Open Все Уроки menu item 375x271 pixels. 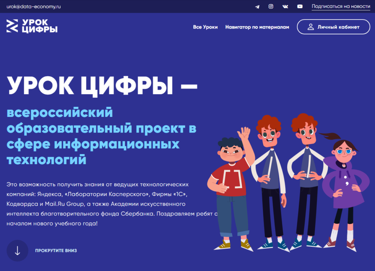(205, 27)
